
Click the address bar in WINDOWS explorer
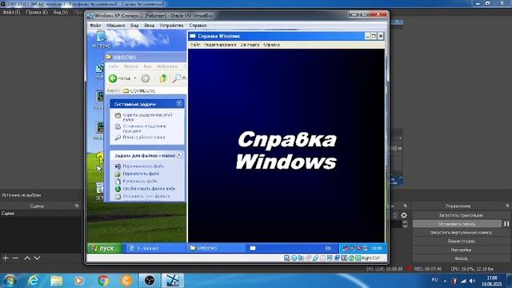tap(154, 90)
